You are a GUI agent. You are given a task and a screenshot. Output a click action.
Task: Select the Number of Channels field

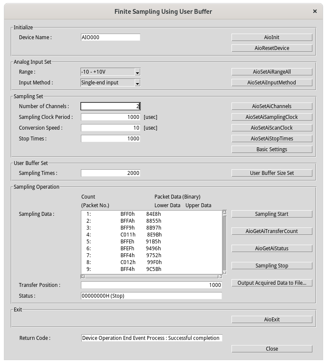[111, 106]
